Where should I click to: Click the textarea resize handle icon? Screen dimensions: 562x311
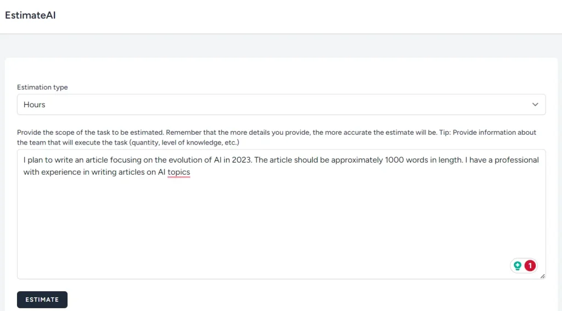542,276
